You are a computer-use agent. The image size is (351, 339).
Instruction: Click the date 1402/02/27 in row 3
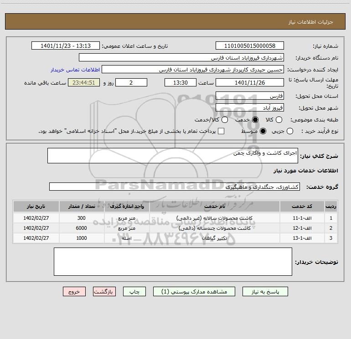[x=36, y=238]
